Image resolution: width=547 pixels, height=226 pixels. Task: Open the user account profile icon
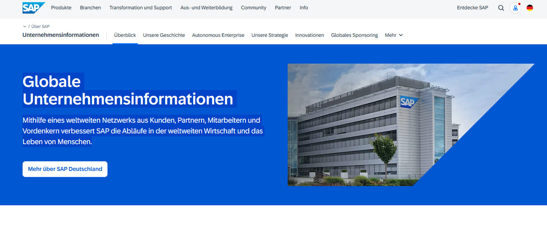pyautogui.click(x=516, y=8)
